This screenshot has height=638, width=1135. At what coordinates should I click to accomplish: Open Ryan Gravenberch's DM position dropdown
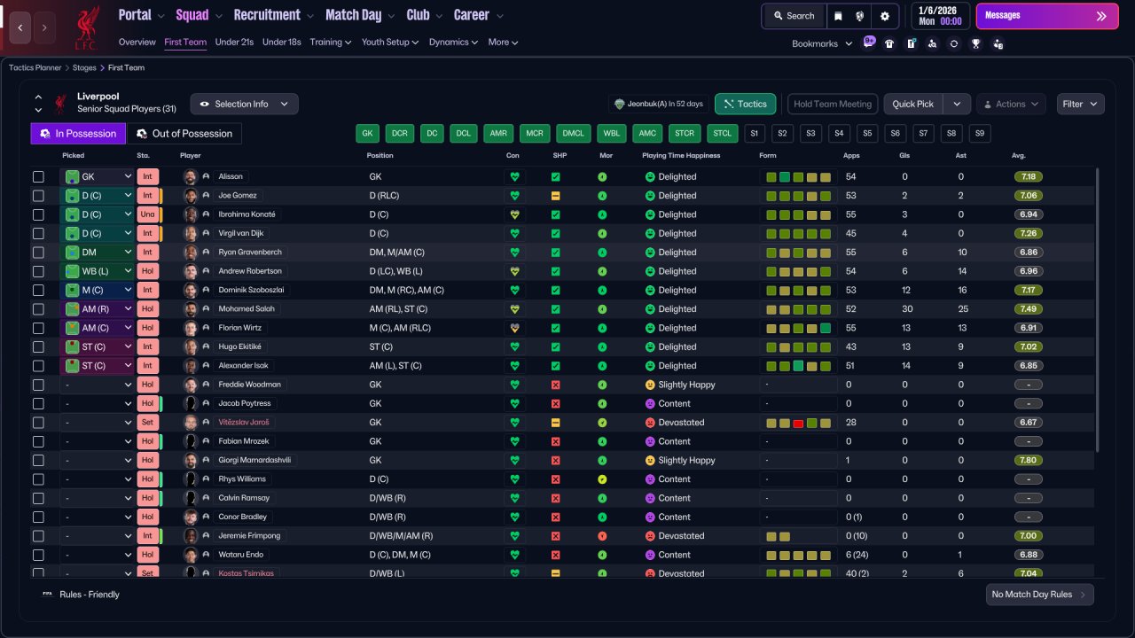pos(98,253)
